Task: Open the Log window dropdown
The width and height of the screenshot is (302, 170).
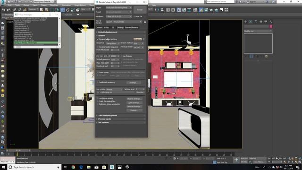Action: 114,89
